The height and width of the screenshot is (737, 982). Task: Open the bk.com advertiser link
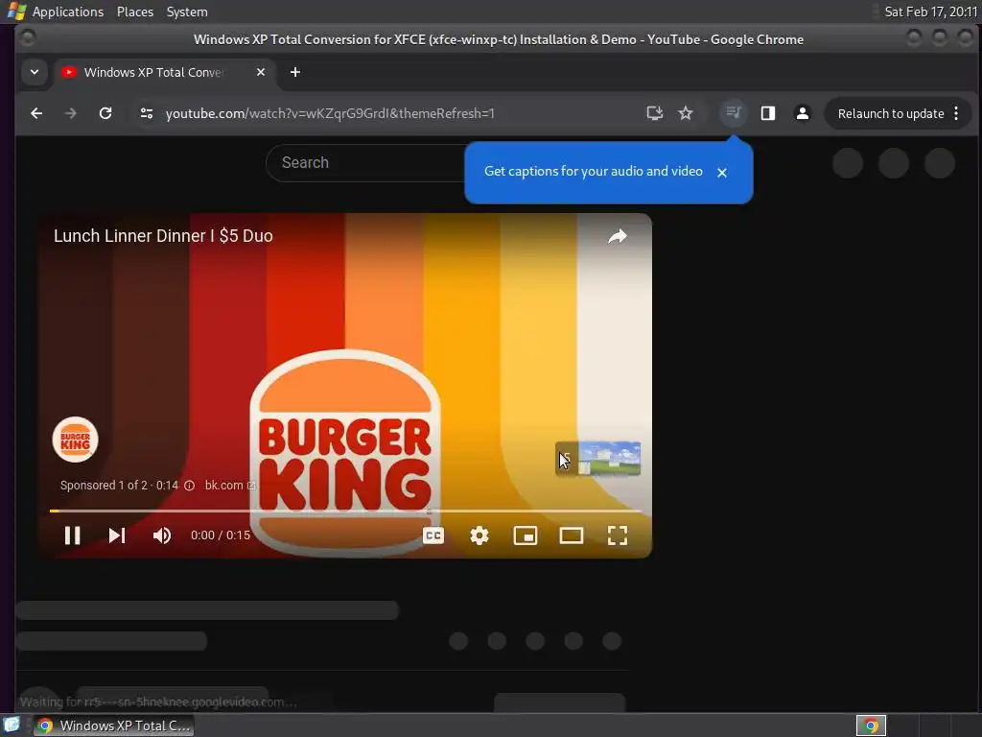(230, 485)
